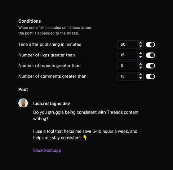173x170 pixels.
Task: Increase the reposts greater than value
Action: [x=141, y=64]
